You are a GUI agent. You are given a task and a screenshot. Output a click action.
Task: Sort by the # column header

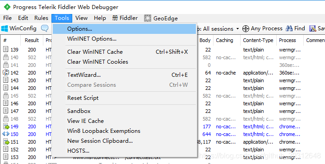point(10,40)
